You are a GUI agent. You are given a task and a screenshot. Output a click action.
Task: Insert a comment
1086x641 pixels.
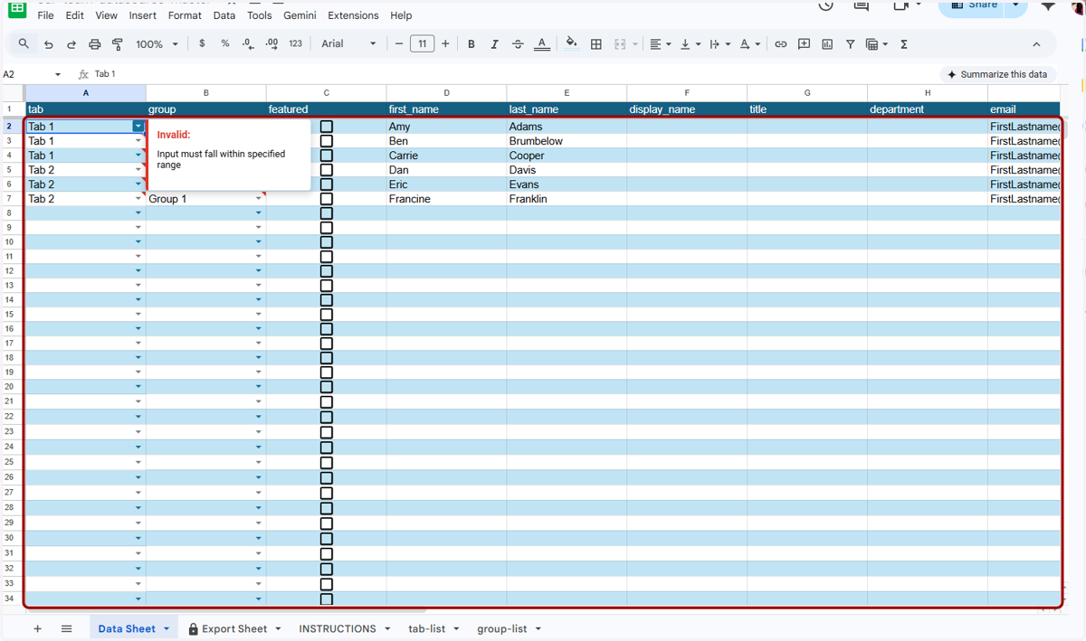[x=804, y=43]
